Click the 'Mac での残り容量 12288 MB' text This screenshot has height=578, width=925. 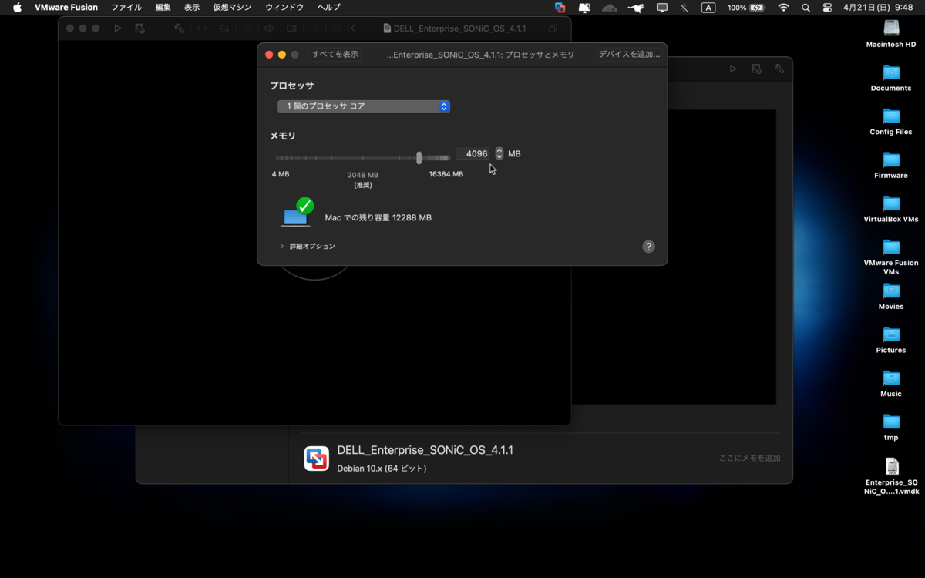378,218
